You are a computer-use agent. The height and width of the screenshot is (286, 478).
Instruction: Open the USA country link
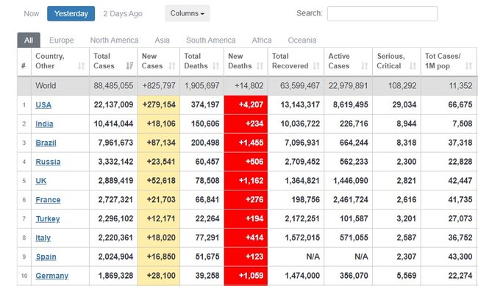43,105
